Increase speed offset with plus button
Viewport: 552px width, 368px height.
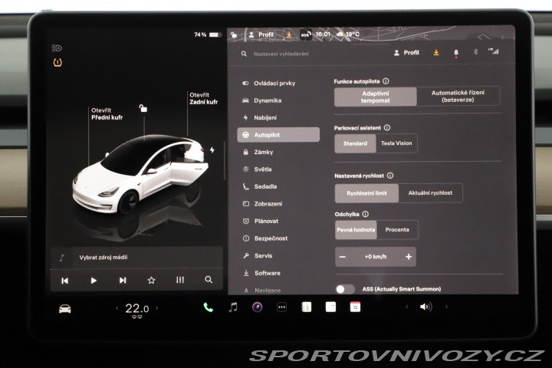pos(409,257)
